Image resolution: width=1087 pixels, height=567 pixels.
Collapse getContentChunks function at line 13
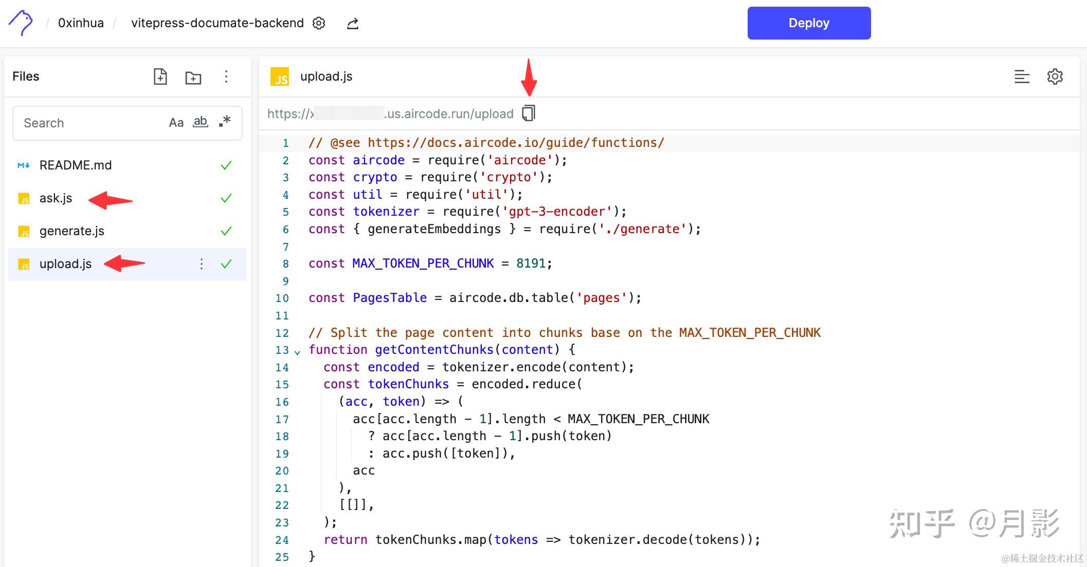click(297, 352)
